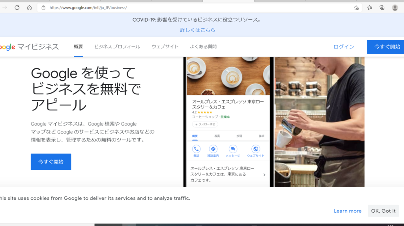404x226 pixels.
Task: Click the directions 経路案内 icon
Action: pyautogui.click(x=213, y=149)
